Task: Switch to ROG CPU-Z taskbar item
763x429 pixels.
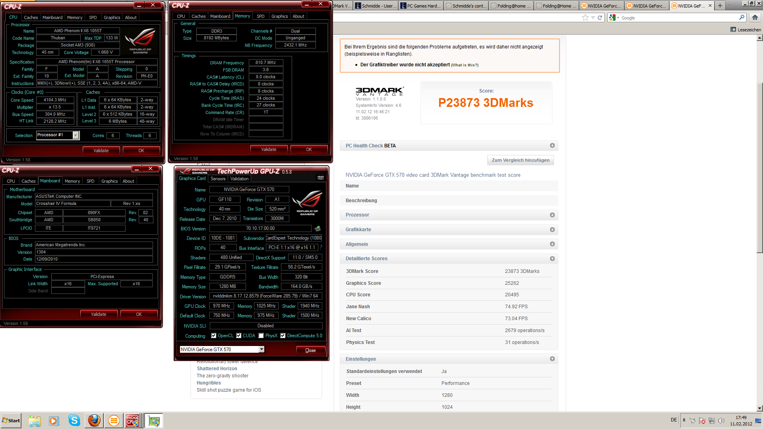Action: click(x=133, y=421)
